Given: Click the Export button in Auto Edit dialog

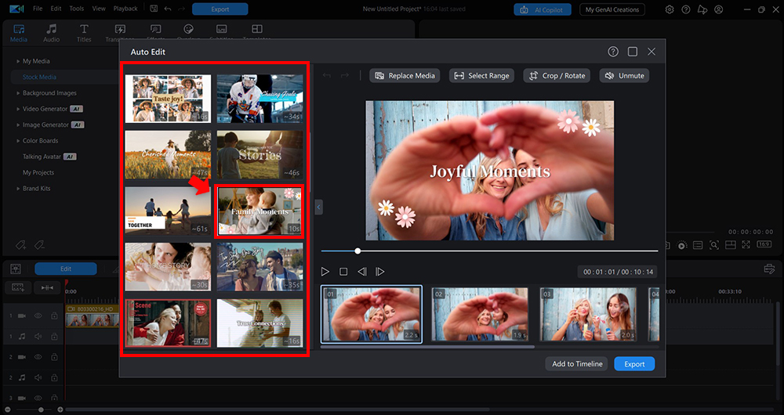Looking at the screenshot, I should click(634, 363).
